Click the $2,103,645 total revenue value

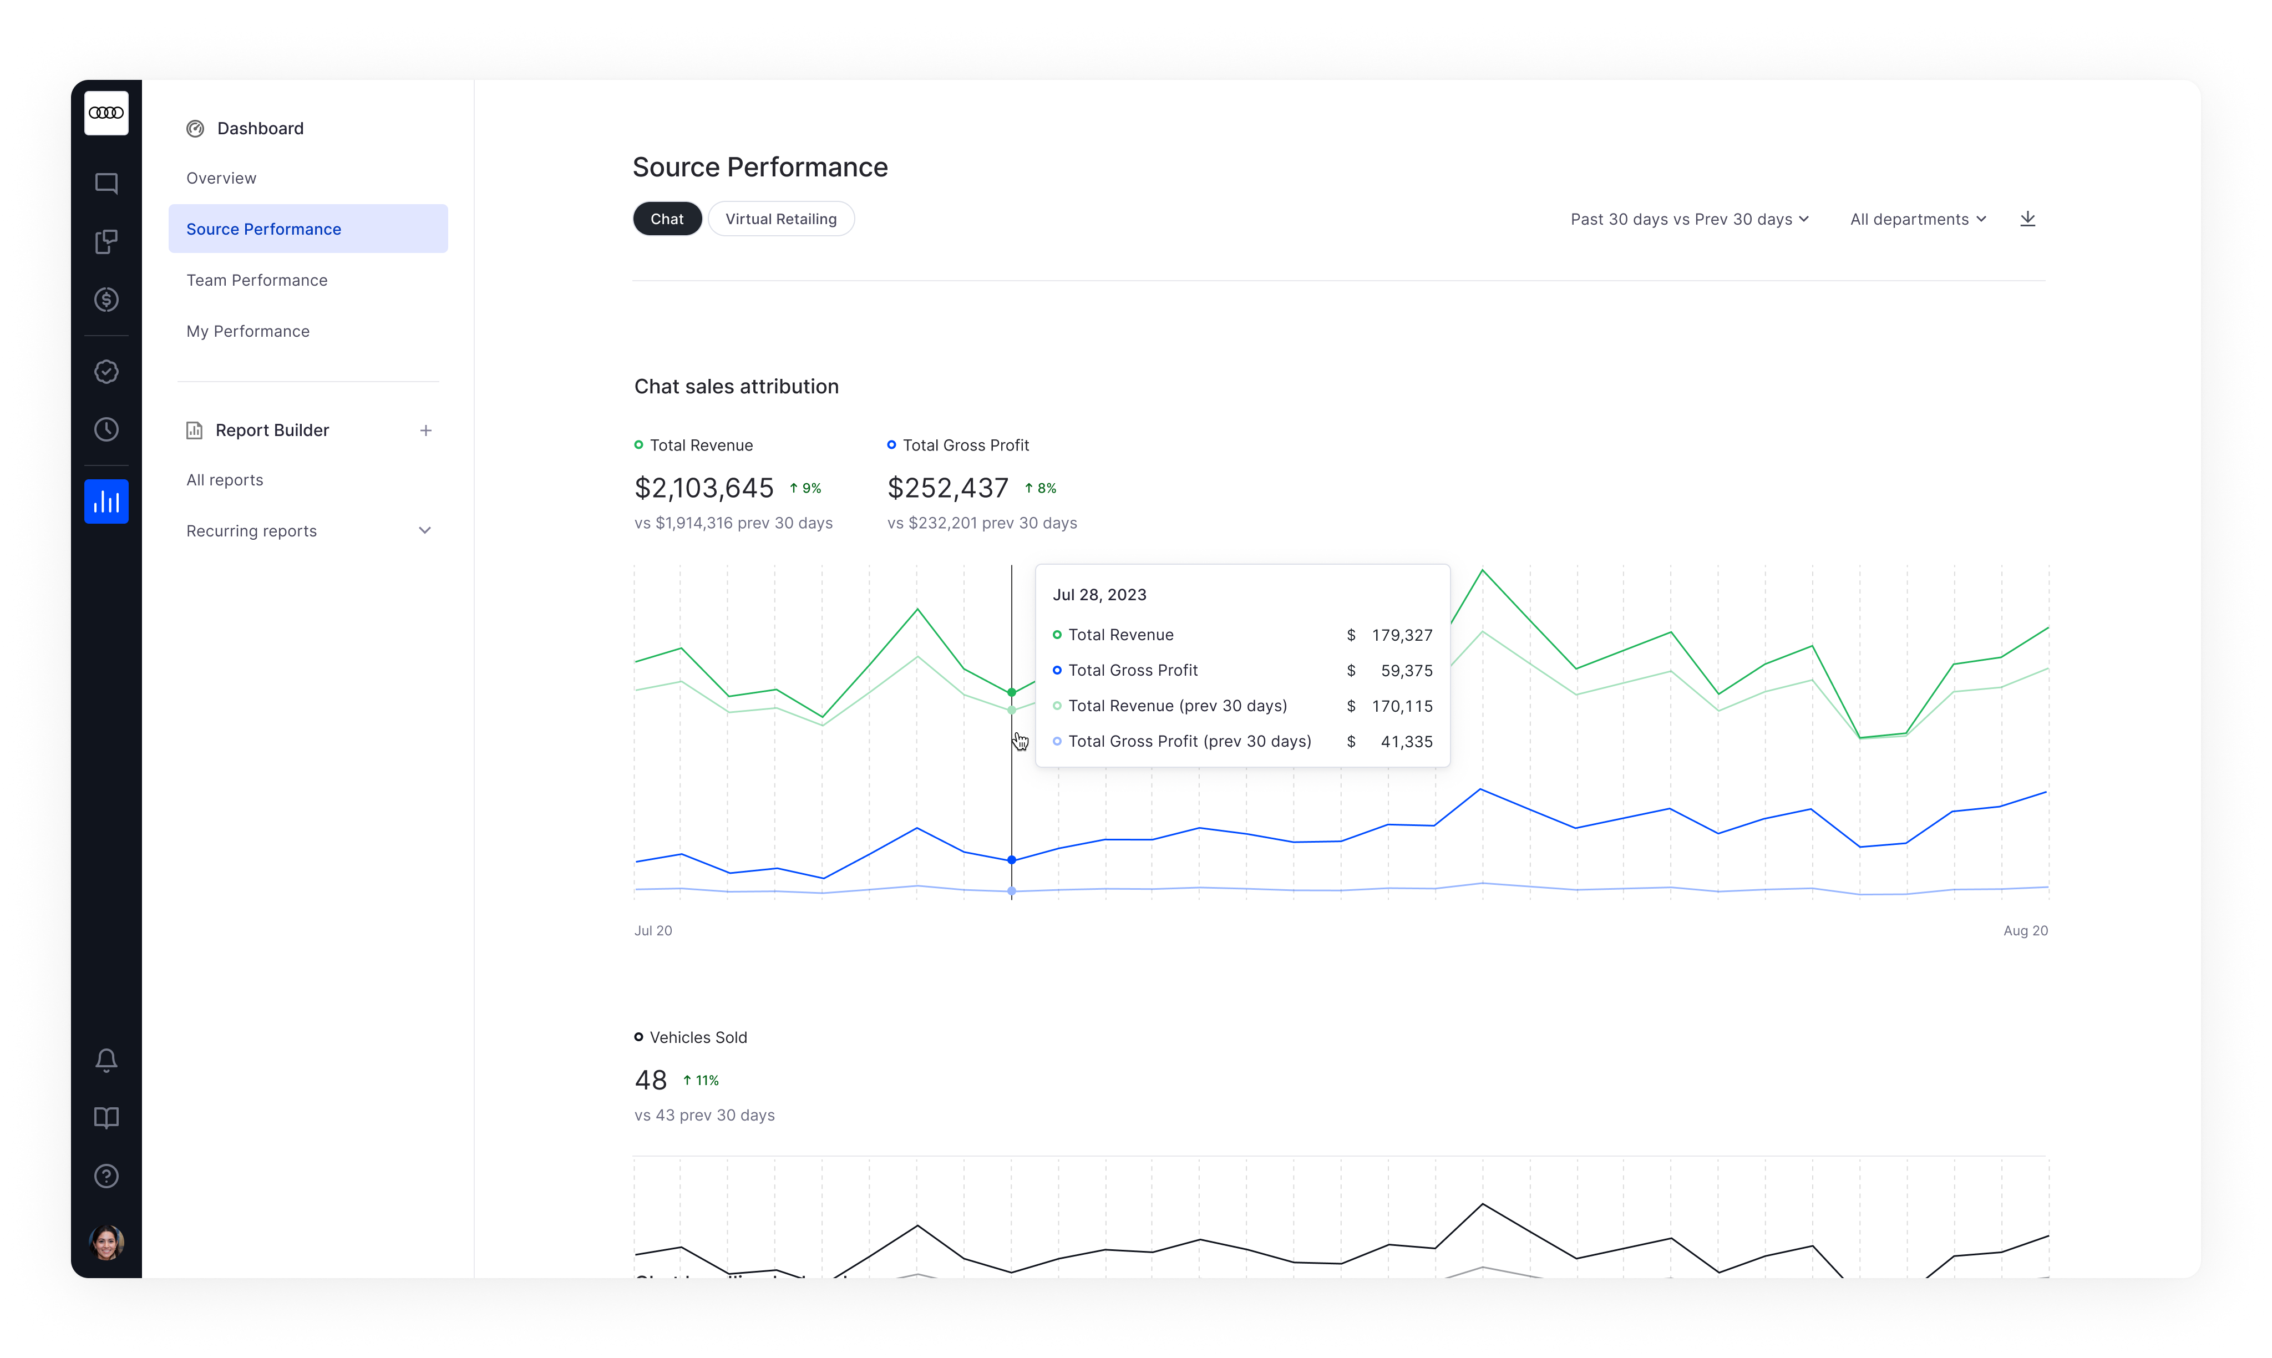click(x=704, y=488)
